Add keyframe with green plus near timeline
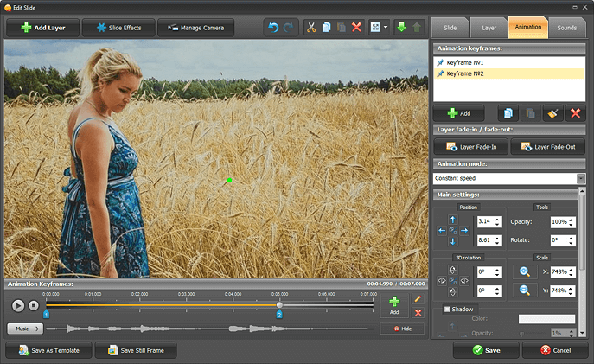Viewport: 594px width, 364px height. [394, 306]
